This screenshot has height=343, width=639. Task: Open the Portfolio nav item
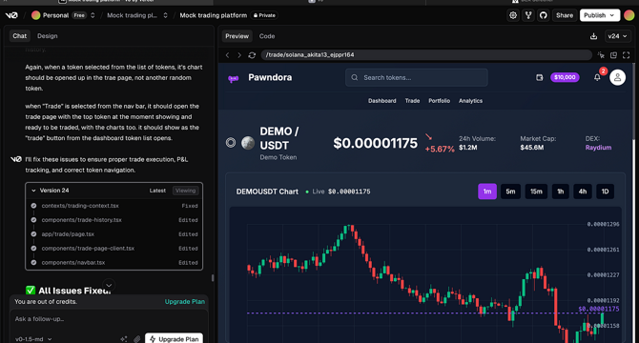click(x=439, y=101)
